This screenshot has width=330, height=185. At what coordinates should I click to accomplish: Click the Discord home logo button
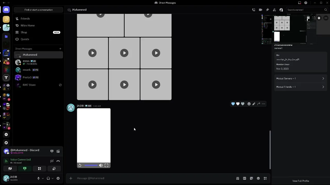point(6,10)
